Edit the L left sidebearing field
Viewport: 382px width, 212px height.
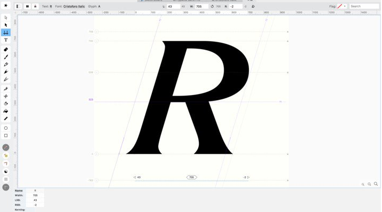tap(174, 6)
